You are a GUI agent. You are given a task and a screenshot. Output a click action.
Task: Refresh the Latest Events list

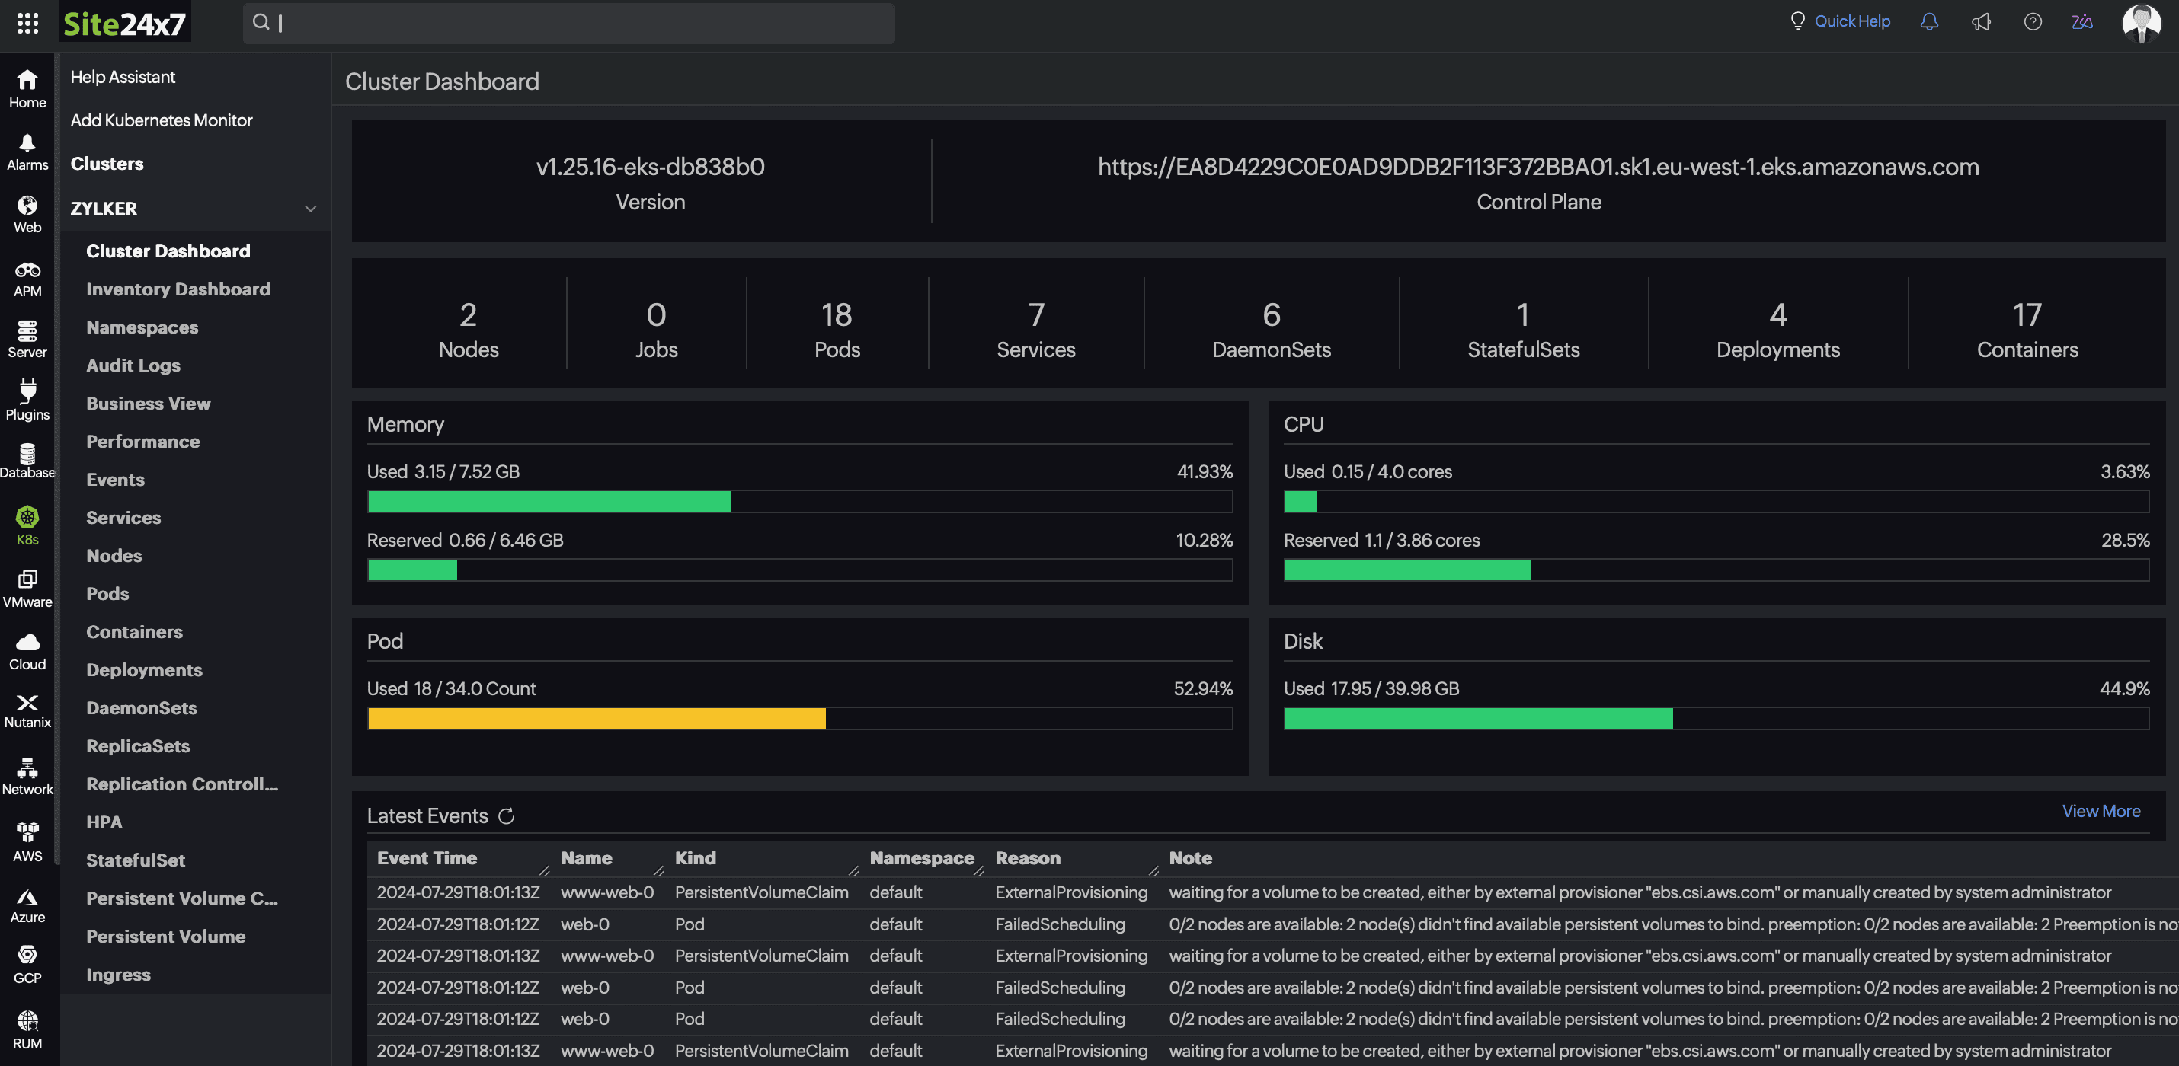tap(506, 815)
